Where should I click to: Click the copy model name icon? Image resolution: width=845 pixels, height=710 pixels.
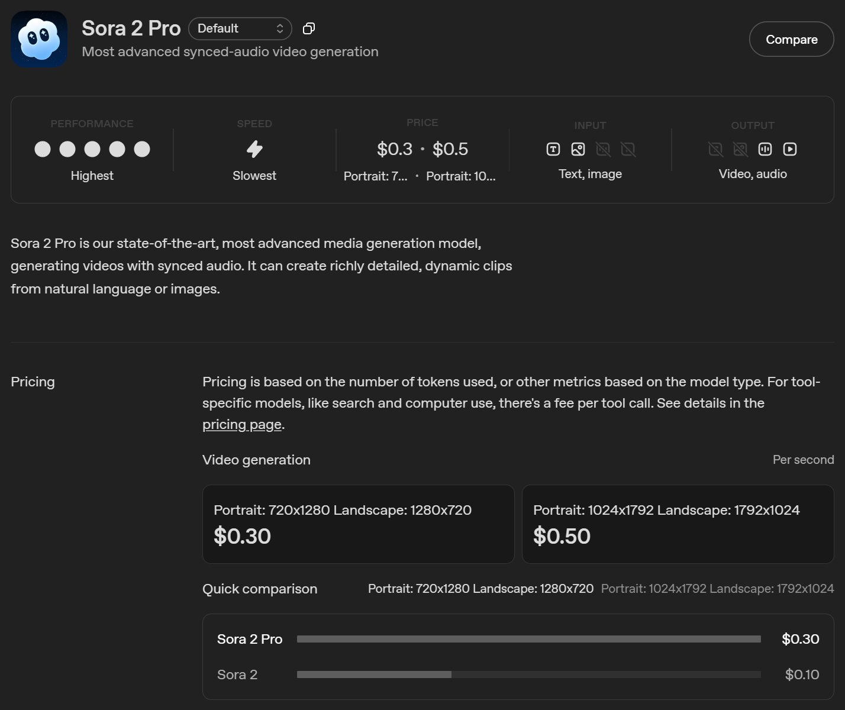tap(308, 28)
